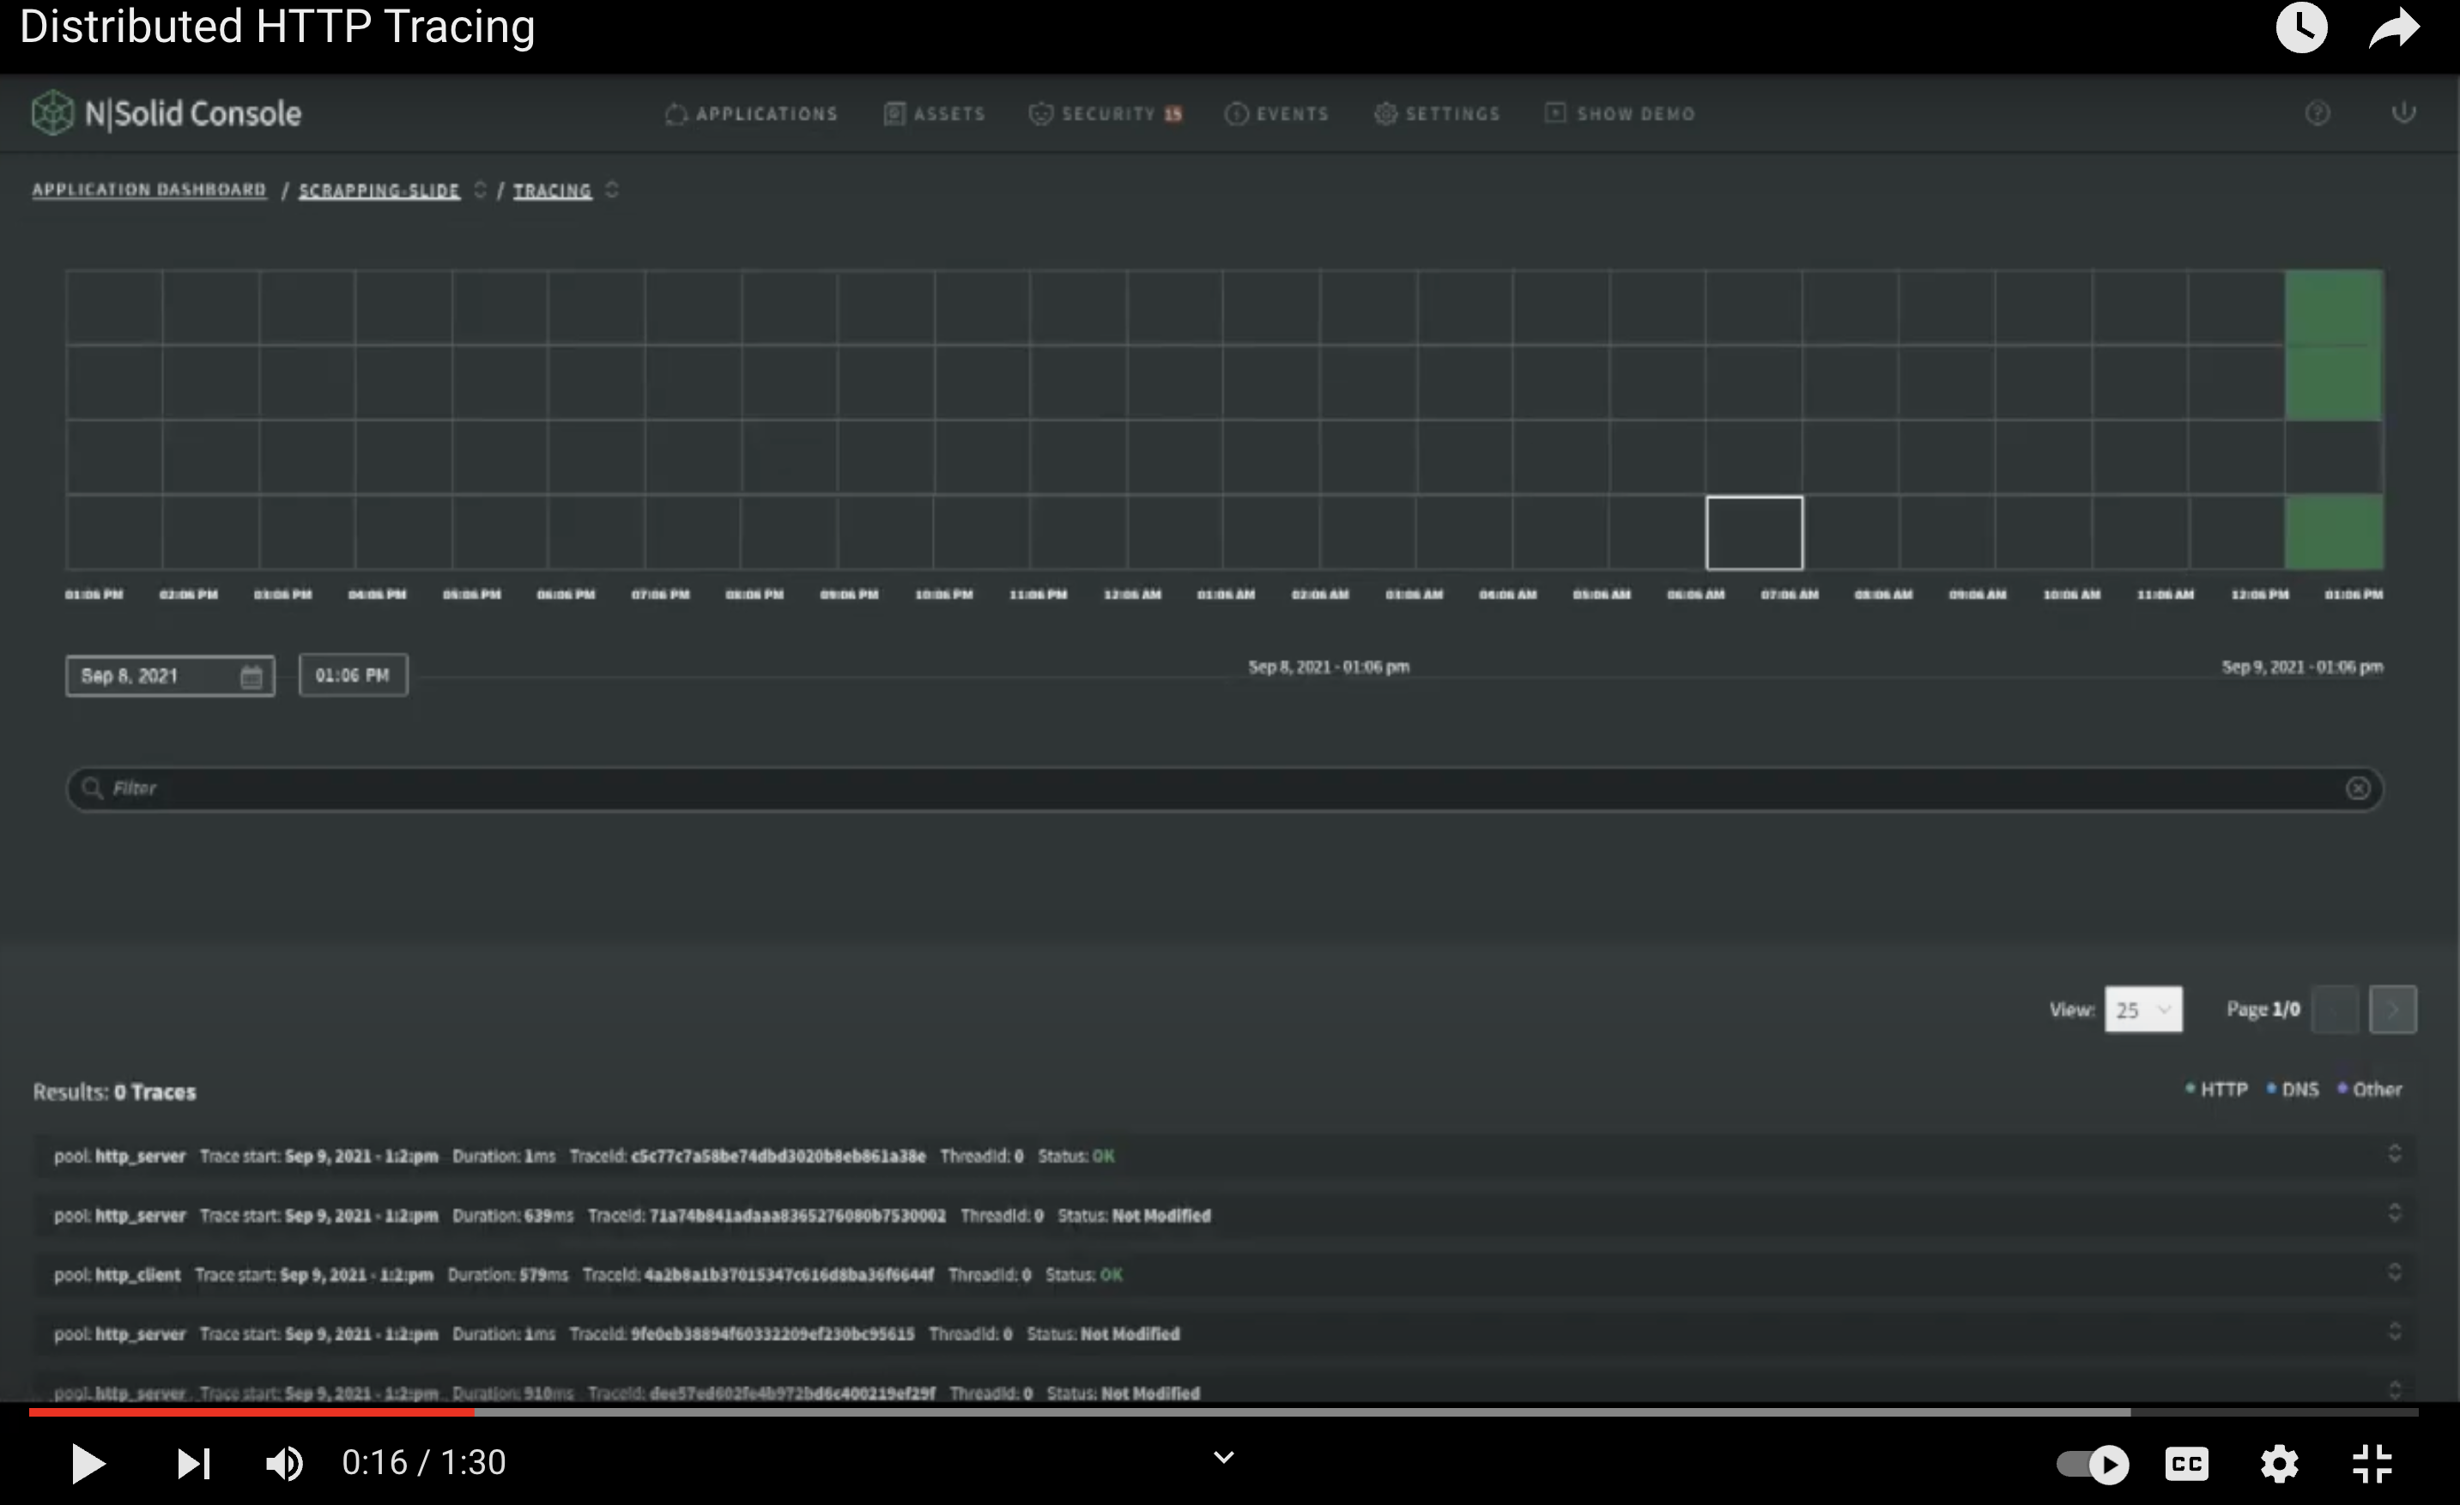
Task: Click the calendar icon in date field
Action: [x=251, y=677]
